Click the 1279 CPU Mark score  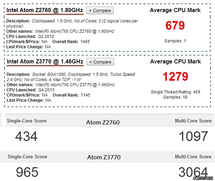coord(175,77)
